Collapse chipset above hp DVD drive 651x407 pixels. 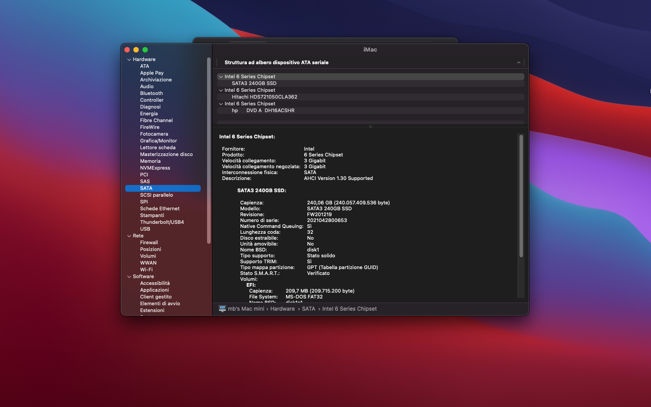pos(221,104)
